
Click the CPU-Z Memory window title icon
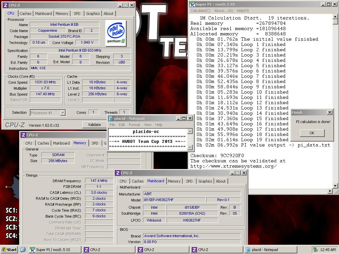pos(24,135)
